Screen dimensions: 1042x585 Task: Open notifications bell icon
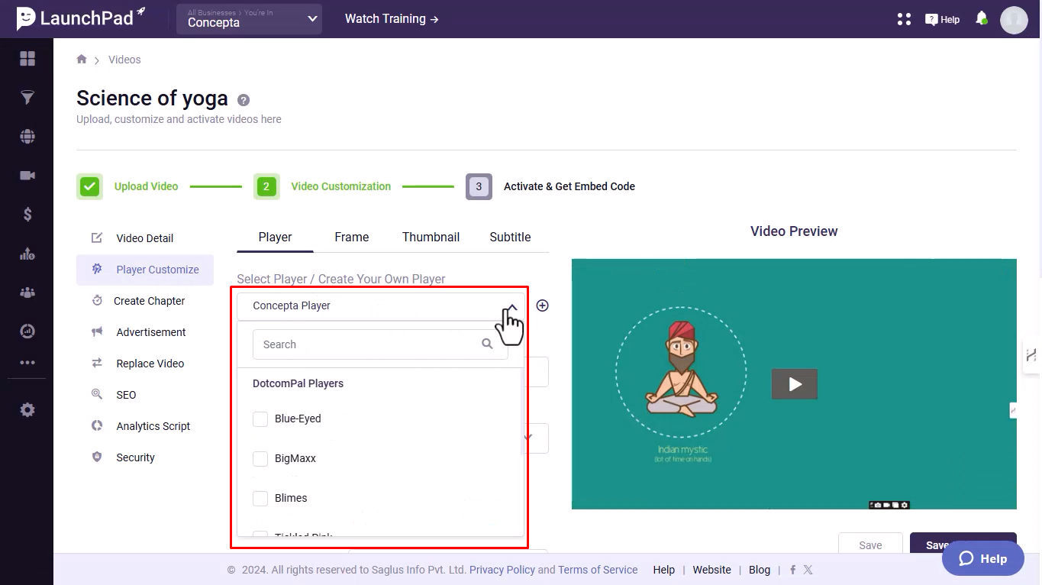click(x=982, y=18)
